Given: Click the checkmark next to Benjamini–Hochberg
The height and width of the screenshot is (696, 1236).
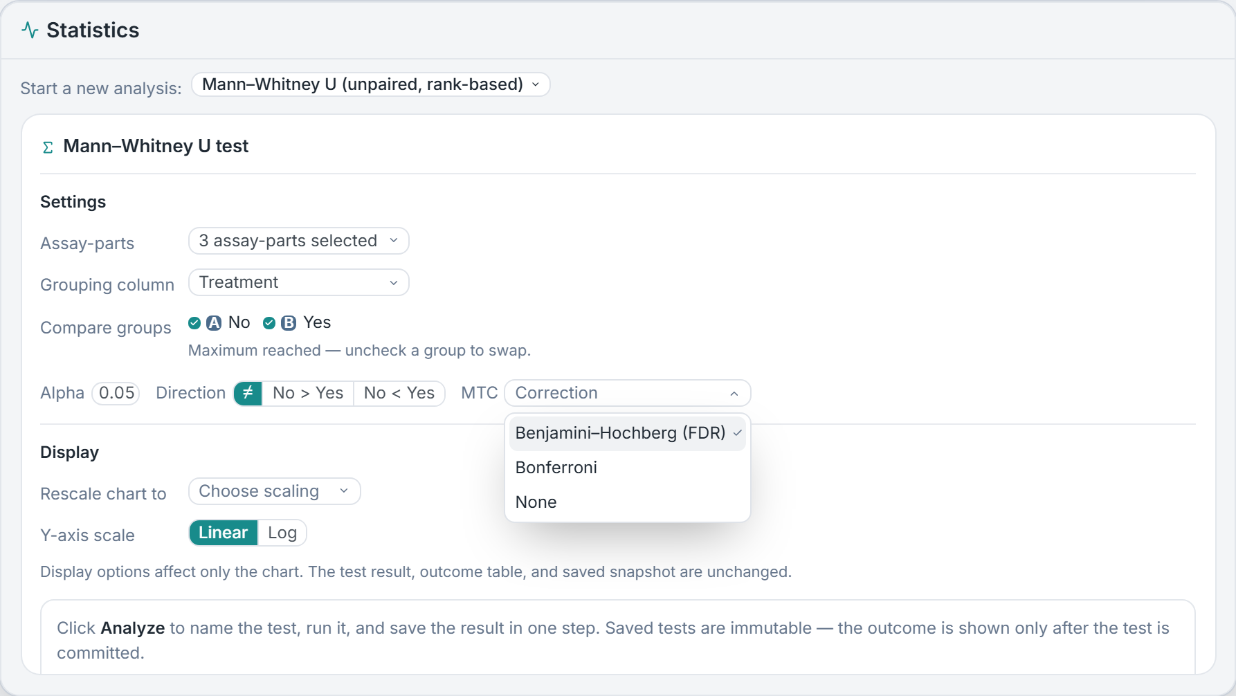Looking at the screenshot, I should pyautogui.click(x=738, y=433).
